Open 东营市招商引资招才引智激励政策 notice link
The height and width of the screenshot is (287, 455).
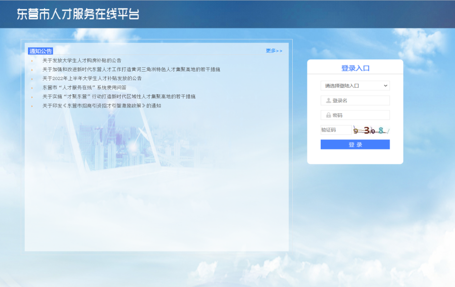pos(102,106)
